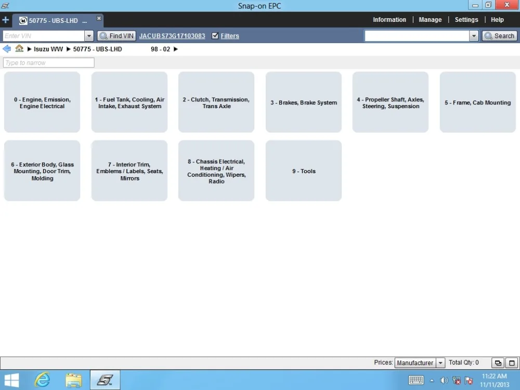Open a new tab with plus icon
The width and height of the screenshot is (520, 390).
pos(5,20)
